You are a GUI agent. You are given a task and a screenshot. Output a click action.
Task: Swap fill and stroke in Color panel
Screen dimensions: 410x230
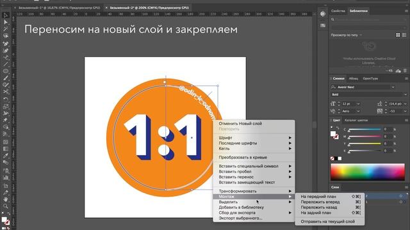[x=338, y=128]
